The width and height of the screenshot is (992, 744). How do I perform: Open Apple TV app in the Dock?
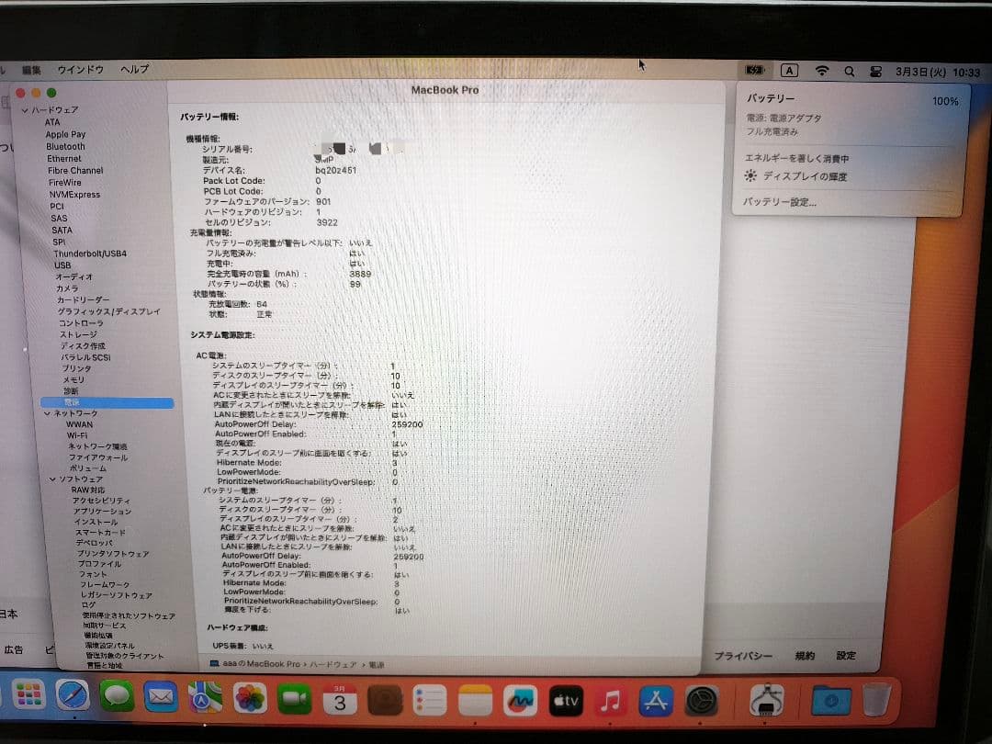point(566,701)
